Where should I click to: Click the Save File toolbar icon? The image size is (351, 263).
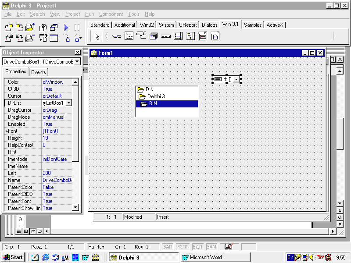19,38
